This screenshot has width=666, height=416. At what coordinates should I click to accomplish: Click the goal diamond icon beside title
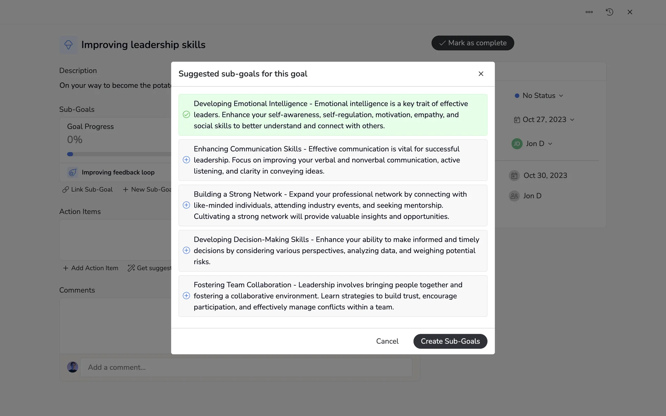[x=68, y=45]
